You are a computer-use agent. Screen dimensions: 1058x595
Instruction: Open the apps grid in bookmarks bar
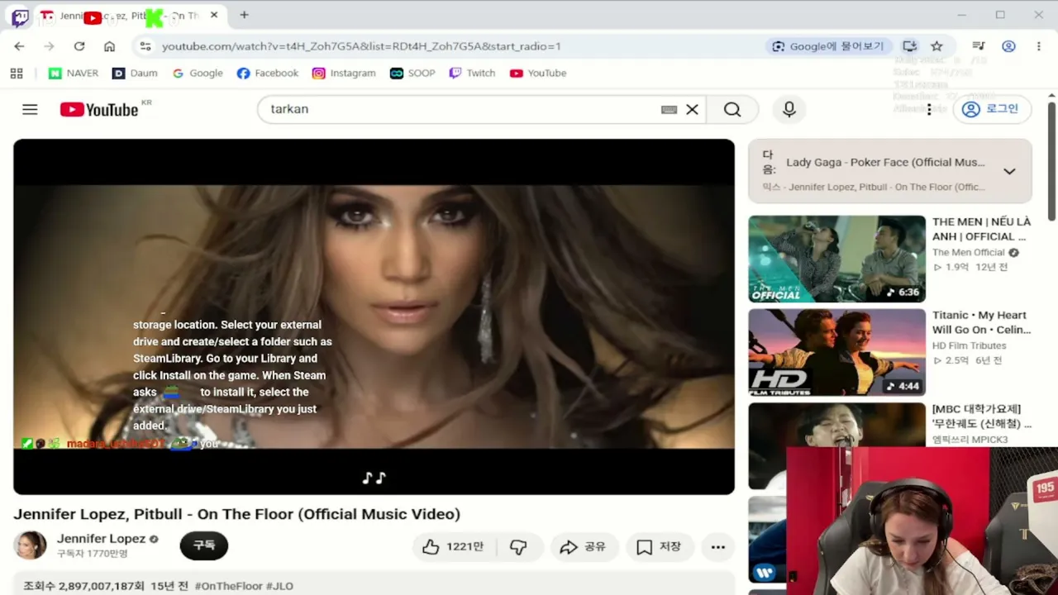click(17, 74)
